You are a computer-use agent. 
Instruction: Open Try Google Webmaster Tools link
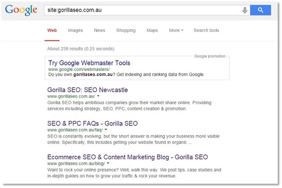(x=89, y=63)
